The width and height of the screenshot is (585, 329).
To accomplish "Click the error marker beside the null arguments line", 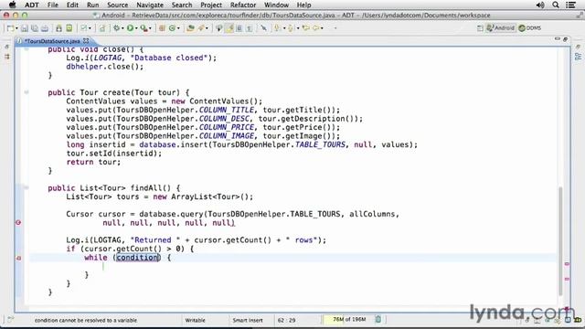I will click(x=18, y=223).
